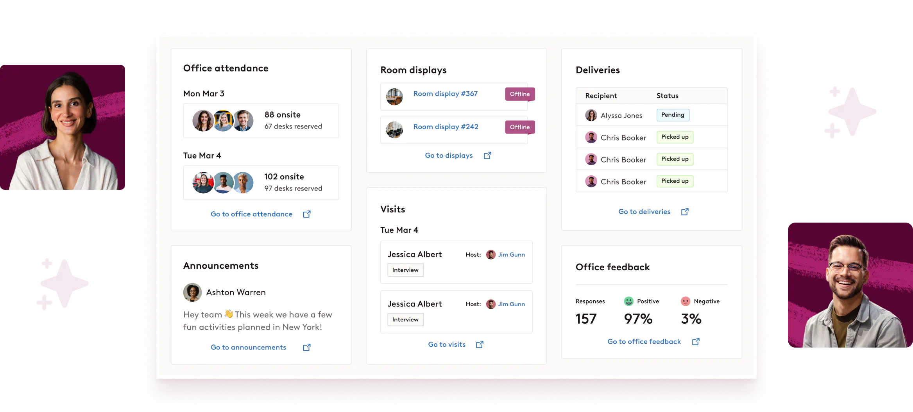The height and width of the screenshot is (412, 913).
Task: Select first Jessica Albert visitor name
Action: pyautogui.click(x=415, y=255)
